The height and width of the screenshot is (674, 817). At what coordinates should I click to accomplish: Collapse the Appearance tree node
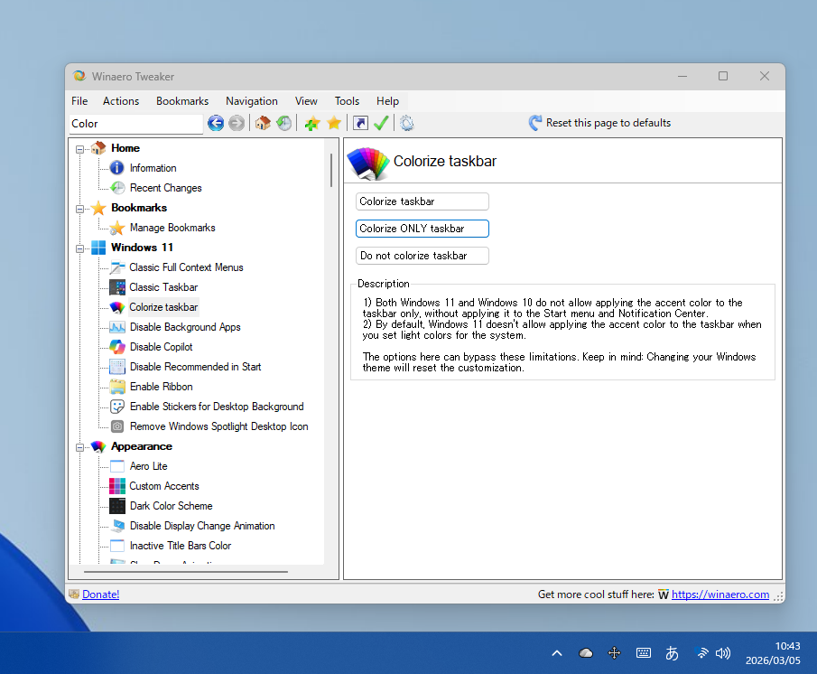(x=79, y=448)
